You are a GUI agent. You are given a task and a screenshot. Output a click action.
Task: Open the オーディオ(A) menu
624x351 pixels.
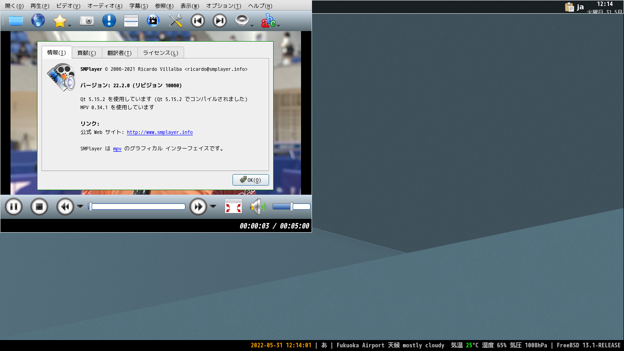tap(105, 6)
